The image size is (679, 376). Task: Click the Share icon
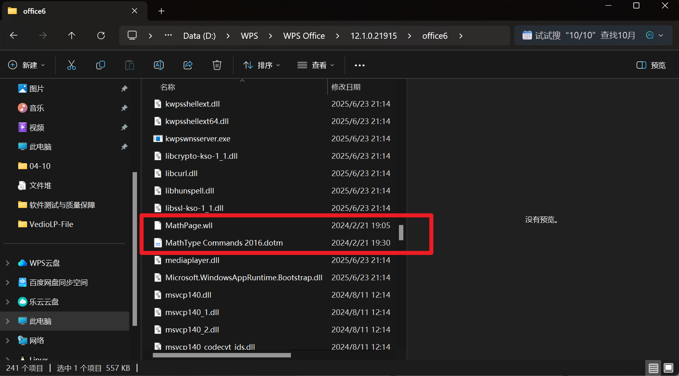(188, 65)
